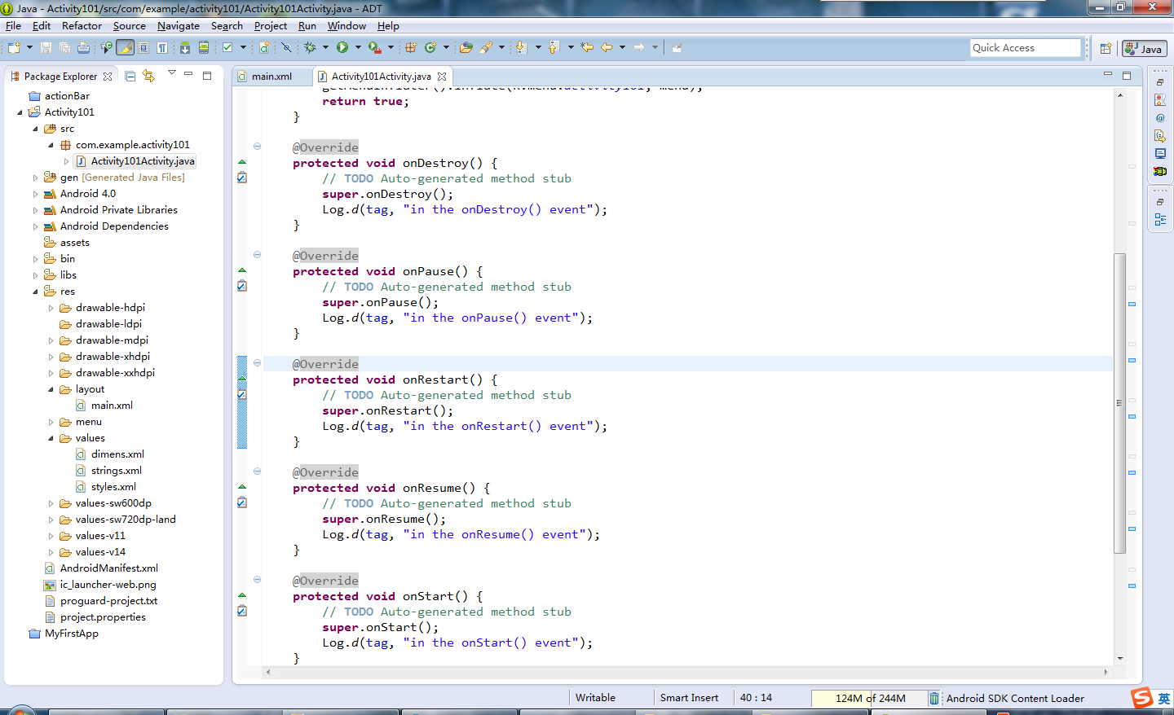Click the Save All toolbar icon
The height and width of the screenshot is (715, 1174).
pos(64,48)
